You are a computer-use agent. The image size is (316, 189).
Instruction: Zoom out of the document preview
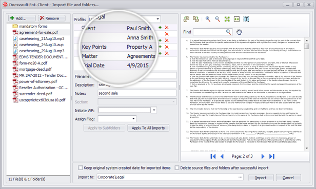[x=218, y=19]
